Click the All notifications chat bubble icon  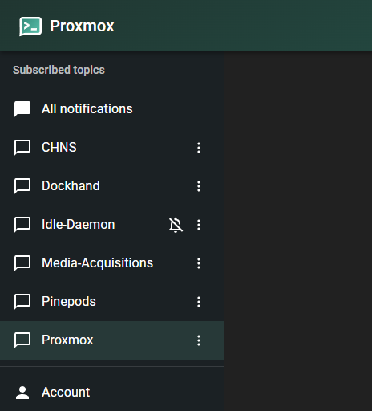[22, 109]
